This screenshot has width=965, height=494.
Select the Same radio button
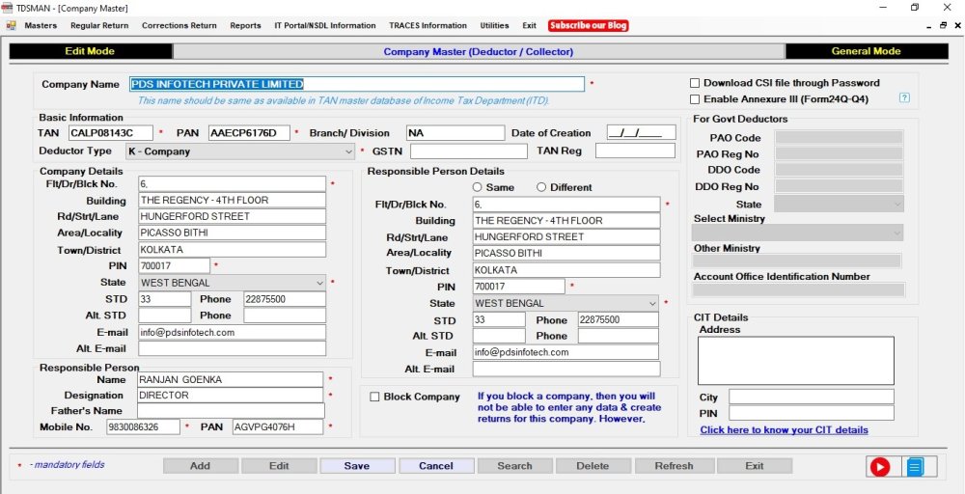tap(477, 187)
